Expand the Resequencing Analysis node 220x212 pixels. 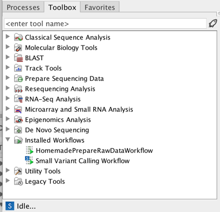(x=8, y=88)
